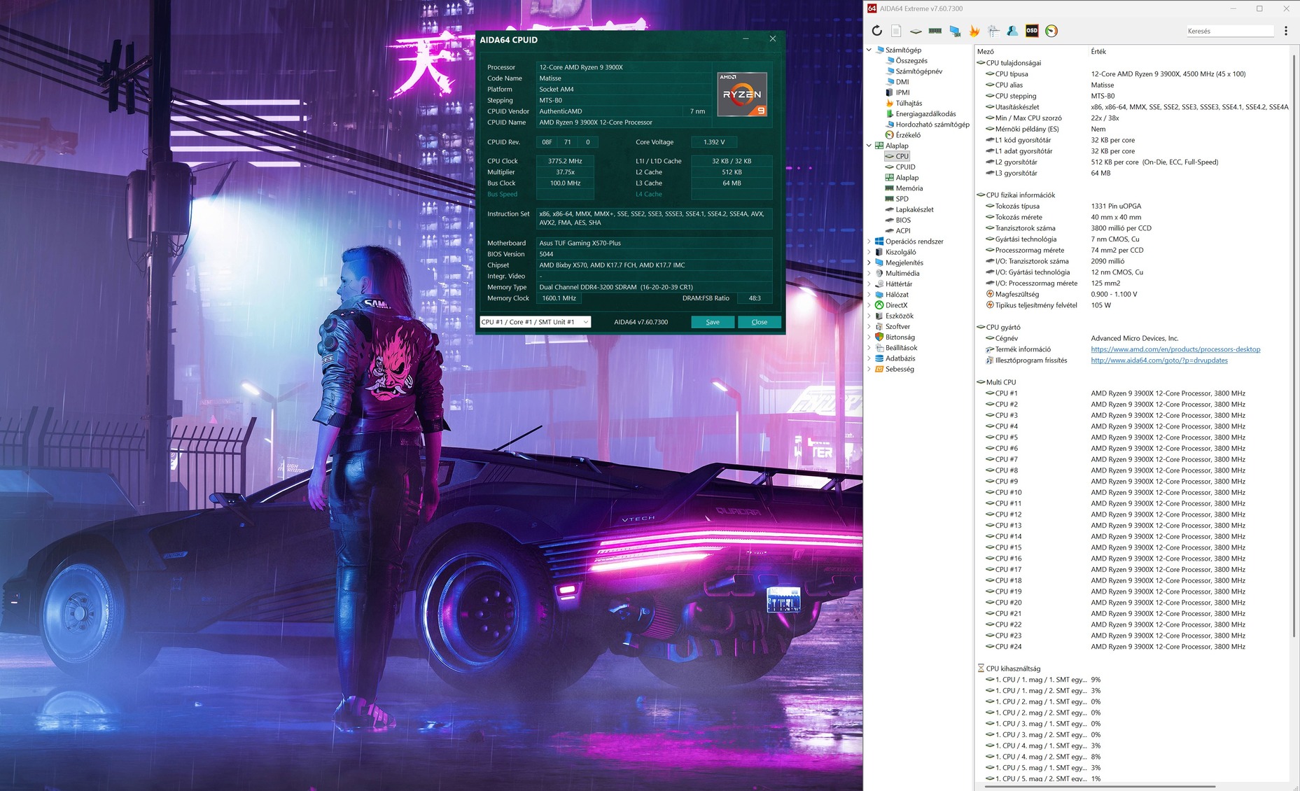The width and height of the screenshot is (1300, 791).
Task: Open the CPU/Core/SMT Unit selector dropdown
Action: 535,322
